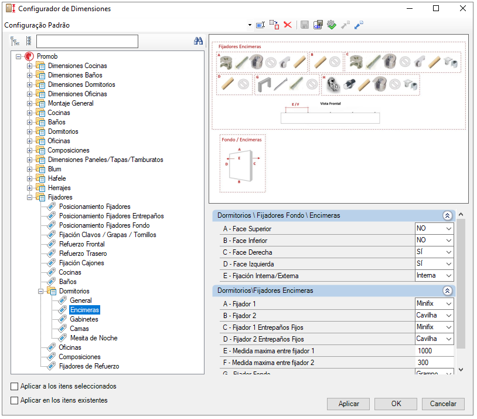
Task: Select 'Gabinetes' under Dormitorios in tree
Action: pyautogui.click(x=84, y=319)
